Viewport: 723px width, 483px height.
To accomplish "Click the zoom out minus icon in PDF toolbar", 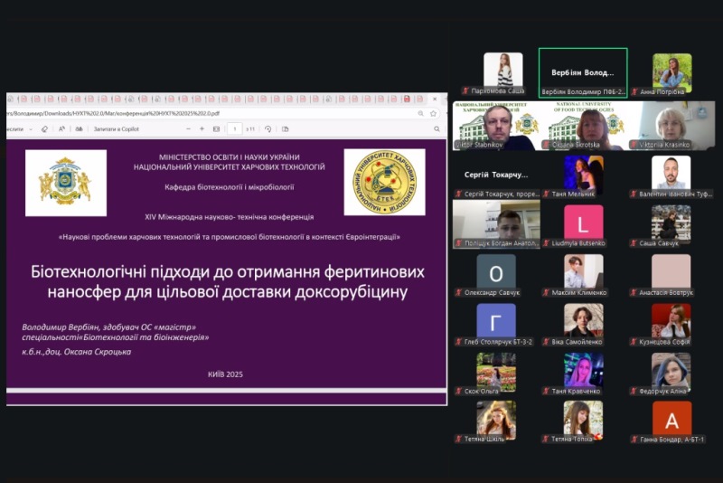I will pos(185,128).
